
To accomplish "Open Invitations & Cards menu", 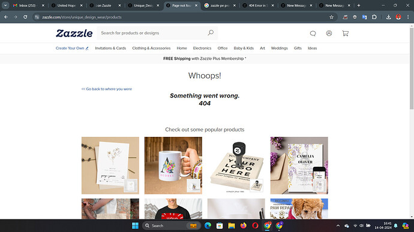I will tap(110, 48).
